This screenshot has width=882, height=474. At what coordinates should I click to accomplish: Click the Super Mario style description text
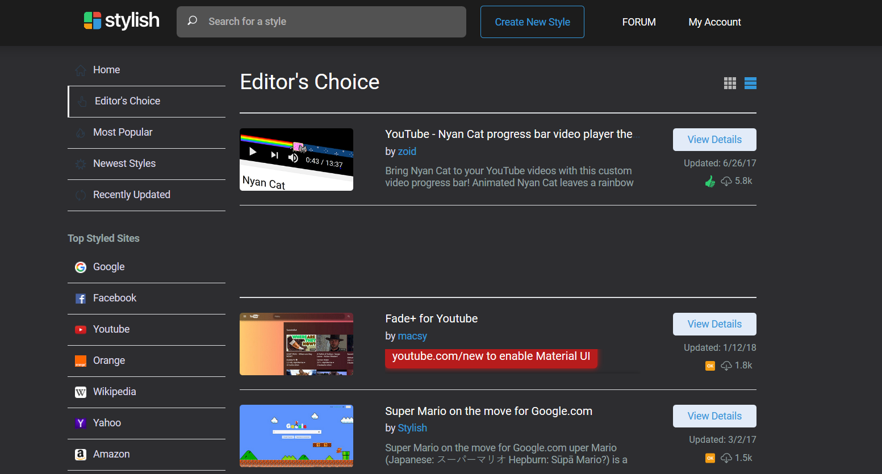pos(506,454)
